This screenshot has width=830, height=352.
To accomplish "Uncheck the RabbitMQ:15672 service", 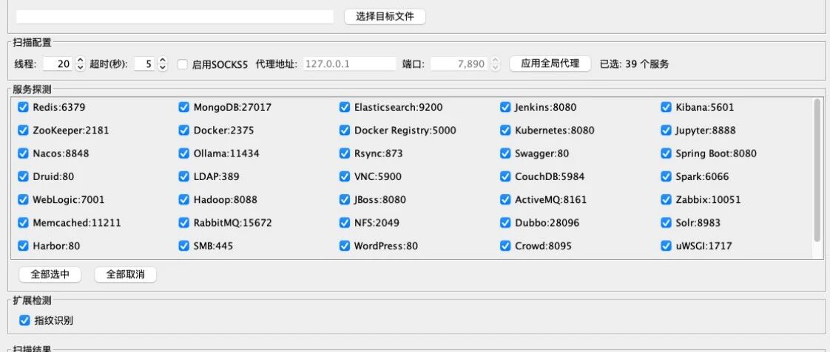I will [183, 223].
